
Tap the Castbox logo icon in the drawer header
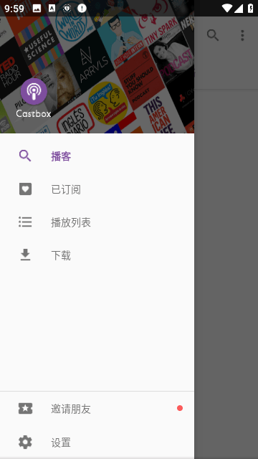(34, 91)
